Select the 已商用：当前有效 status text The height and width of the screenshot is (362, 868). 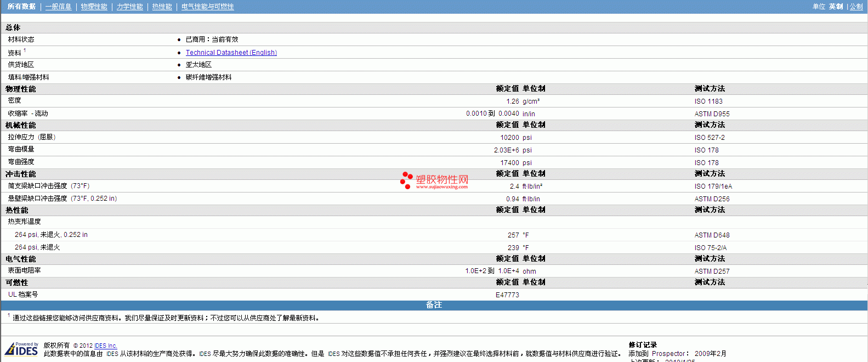tap(212, 39)
